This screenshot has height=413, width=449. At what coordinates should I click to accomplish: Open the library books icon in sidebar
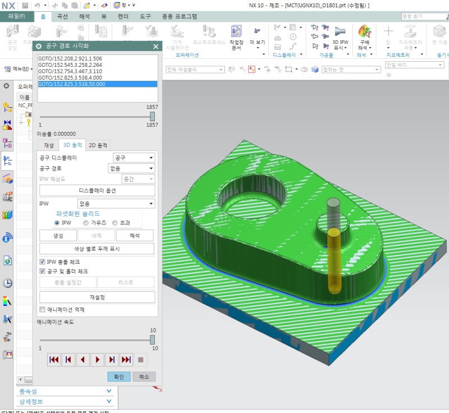7,214
